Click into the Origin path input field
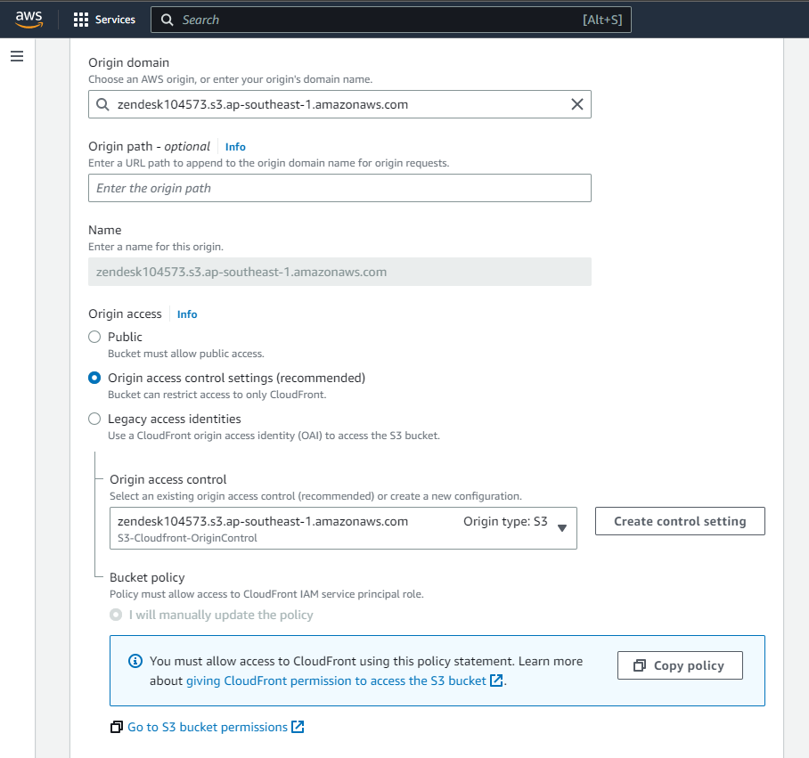 [339, 188]
